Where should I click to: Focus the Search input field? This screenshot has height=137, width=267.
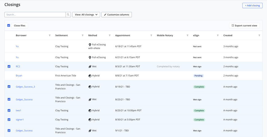[35, 15]
